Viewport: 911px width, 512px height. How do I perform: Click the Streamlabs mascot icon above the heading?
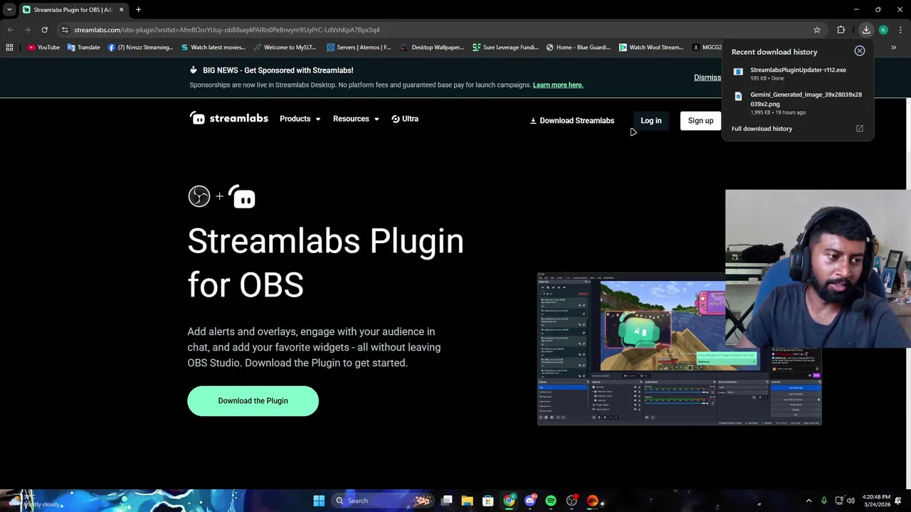(x=242, y=196)
